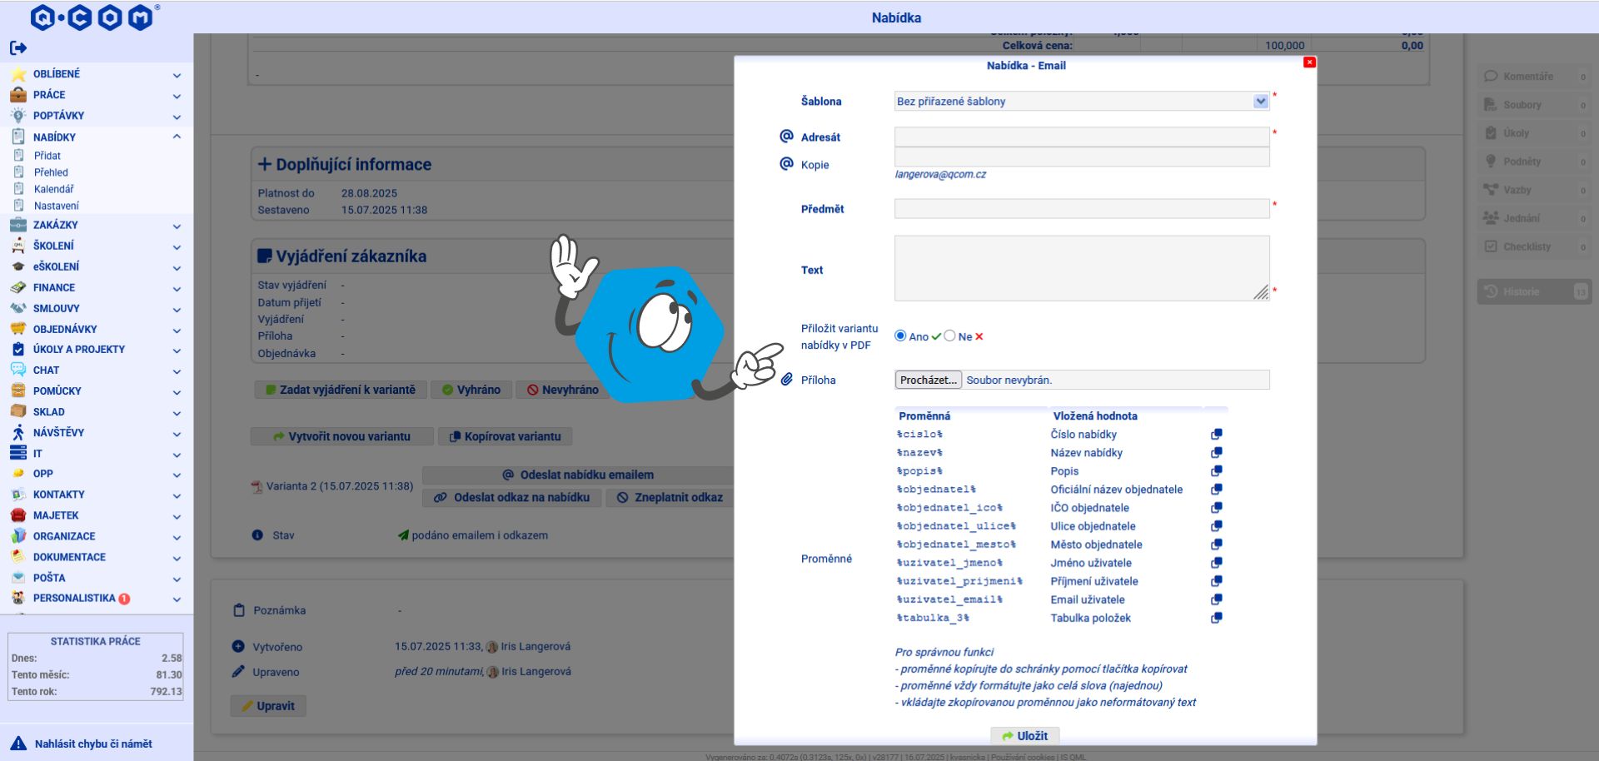Click the warning icon next to Nahlásit chybu
The height and width of the screenshot is (761, 1599).
[x=18, y=744]
